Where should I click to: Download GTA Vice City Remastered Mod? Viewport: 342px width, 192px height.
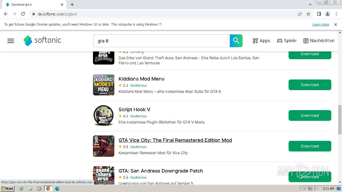310,146
